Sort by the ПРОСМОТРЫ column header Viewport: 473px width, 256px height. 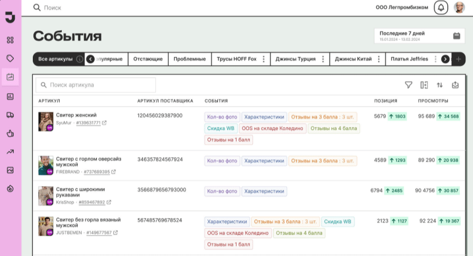(x=433, y=101)
